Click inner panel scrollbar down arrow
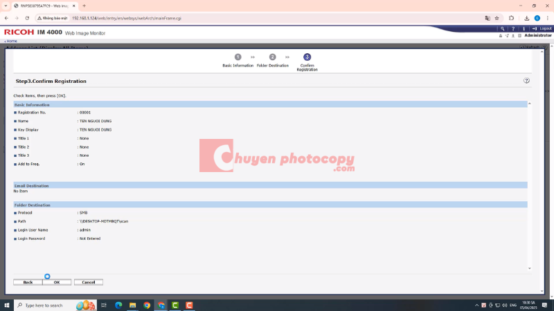554x311 pixels. coord(529,268)
